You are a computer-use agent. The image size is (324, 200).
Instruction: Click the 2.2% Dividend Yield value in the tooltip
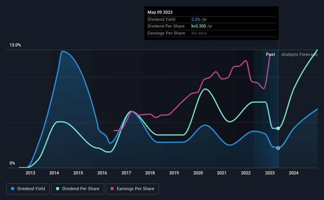point(196,19)
